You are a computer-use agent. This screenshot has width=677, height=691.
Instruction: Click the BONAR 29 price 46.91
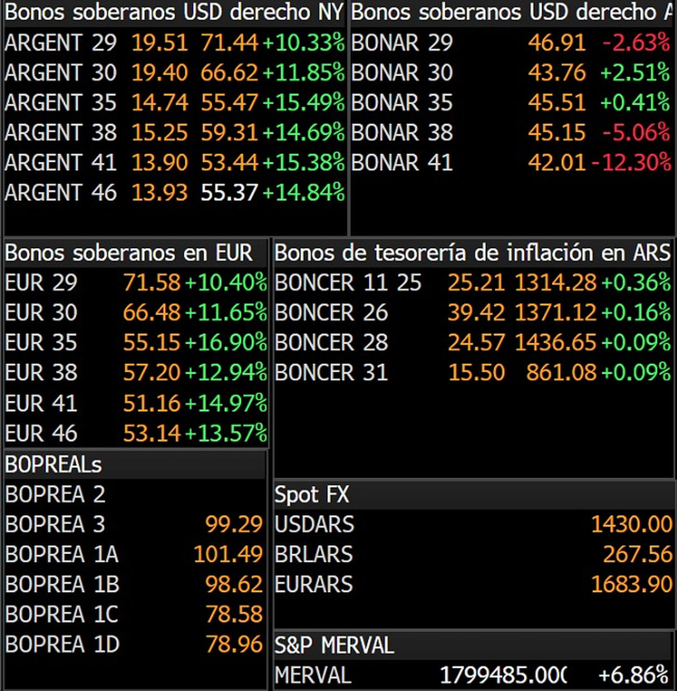click(557, 43)
